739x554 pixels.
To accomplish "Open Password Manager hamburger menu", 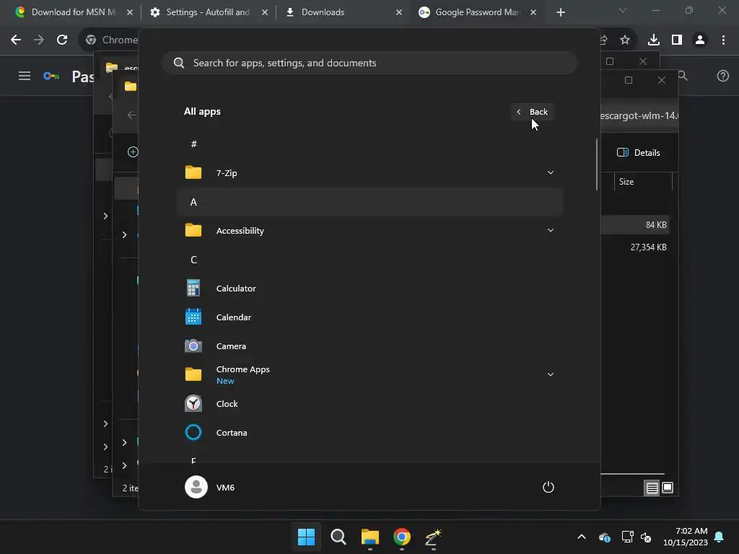I will pyautogui.click(x=25, y=76).
